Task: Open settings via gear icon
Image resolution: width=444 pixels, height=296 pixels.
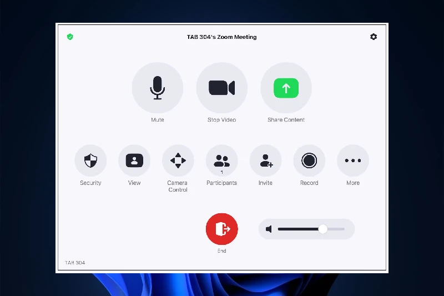Action: [x=374, y=37]
